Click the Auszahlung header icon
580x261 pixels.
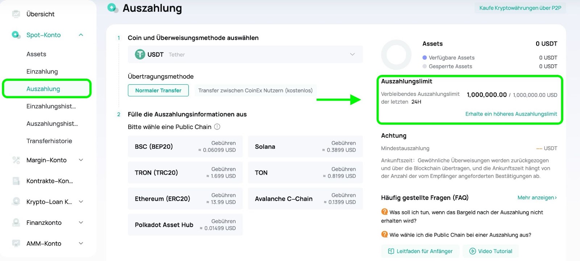coord(113,8)
